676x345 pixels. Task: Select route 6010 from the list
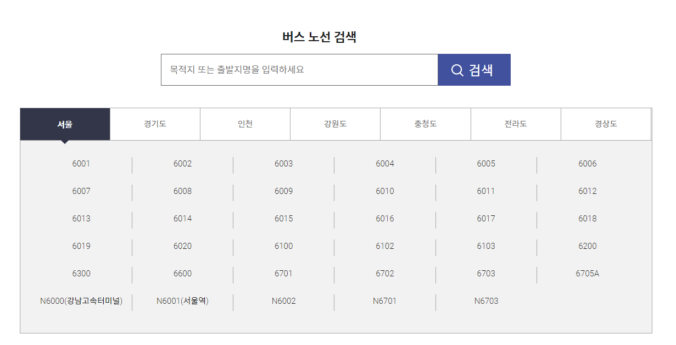[x=384, y=191]
